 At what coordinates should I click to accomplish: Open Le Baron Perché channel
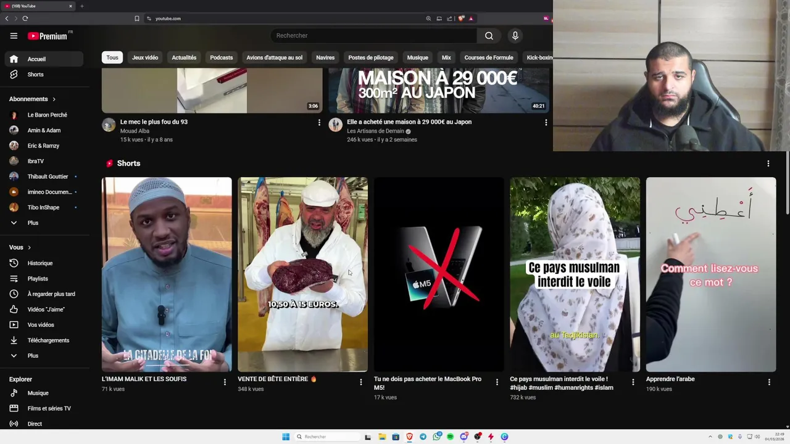43,115
